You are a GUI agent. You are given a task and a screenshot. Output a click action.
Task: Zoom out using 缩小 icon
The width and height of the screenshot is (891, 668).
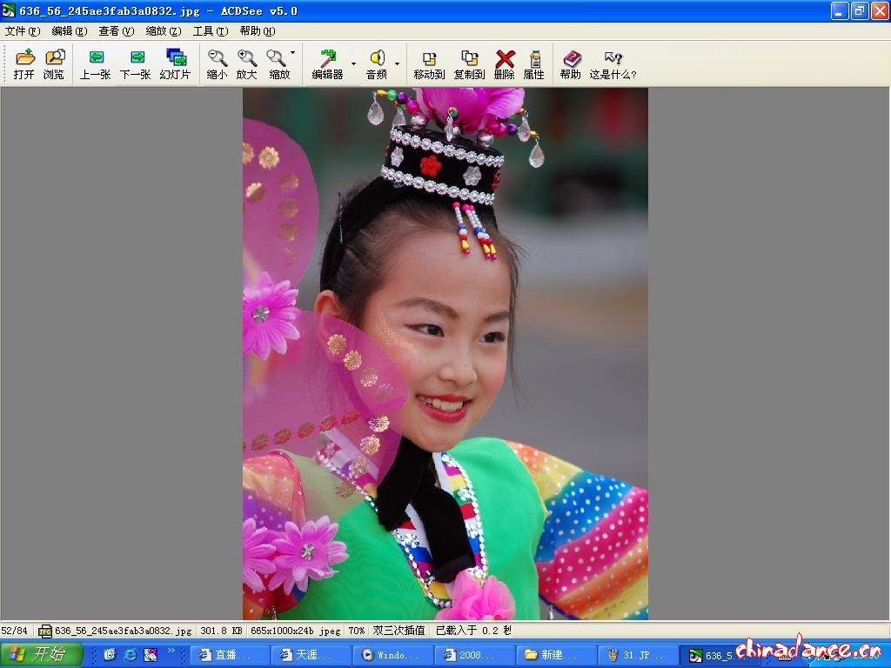tap(217, 64)
